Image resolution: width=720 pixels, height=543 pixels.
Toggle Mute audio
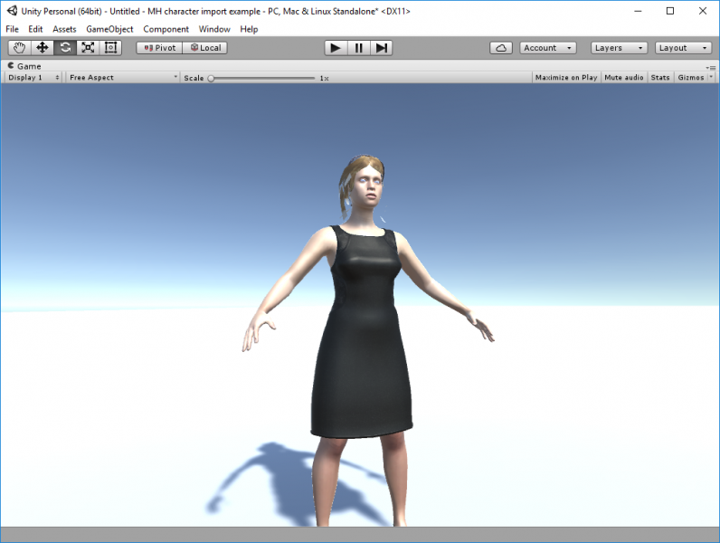(623, 78)
